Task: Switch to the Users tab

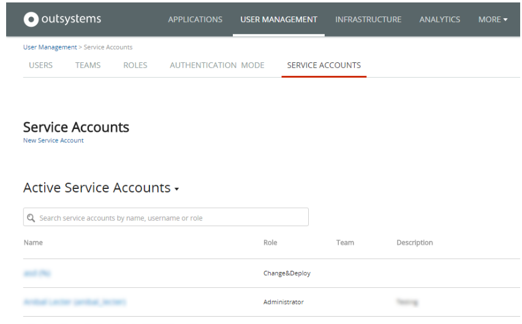Action: tap(40, 65)
